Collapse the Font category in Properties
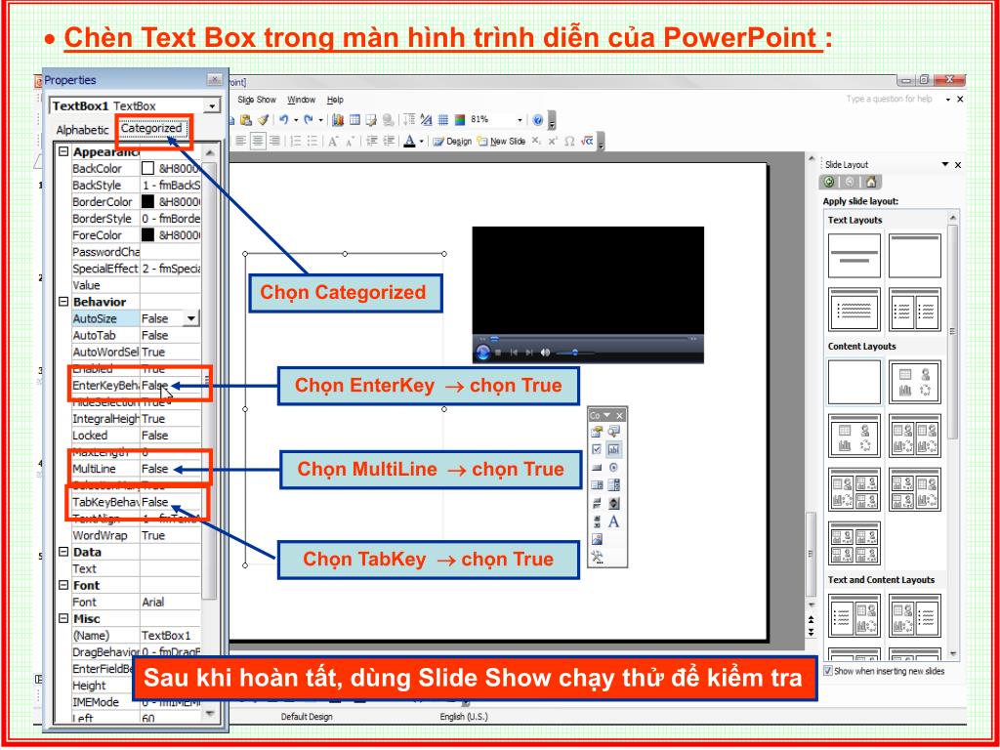This screenshot has width=1000, height=750. click(63, 585)
